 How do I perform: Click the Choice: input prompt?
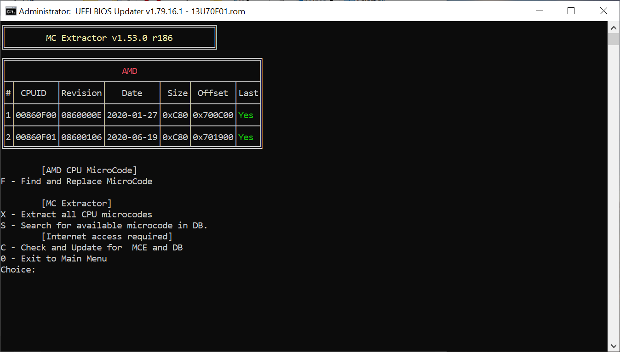[x=18, y=270]
